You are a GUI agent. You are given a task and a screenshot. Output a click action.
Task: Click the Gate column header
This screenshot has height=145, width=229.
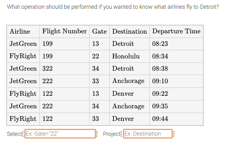[99, 31]
